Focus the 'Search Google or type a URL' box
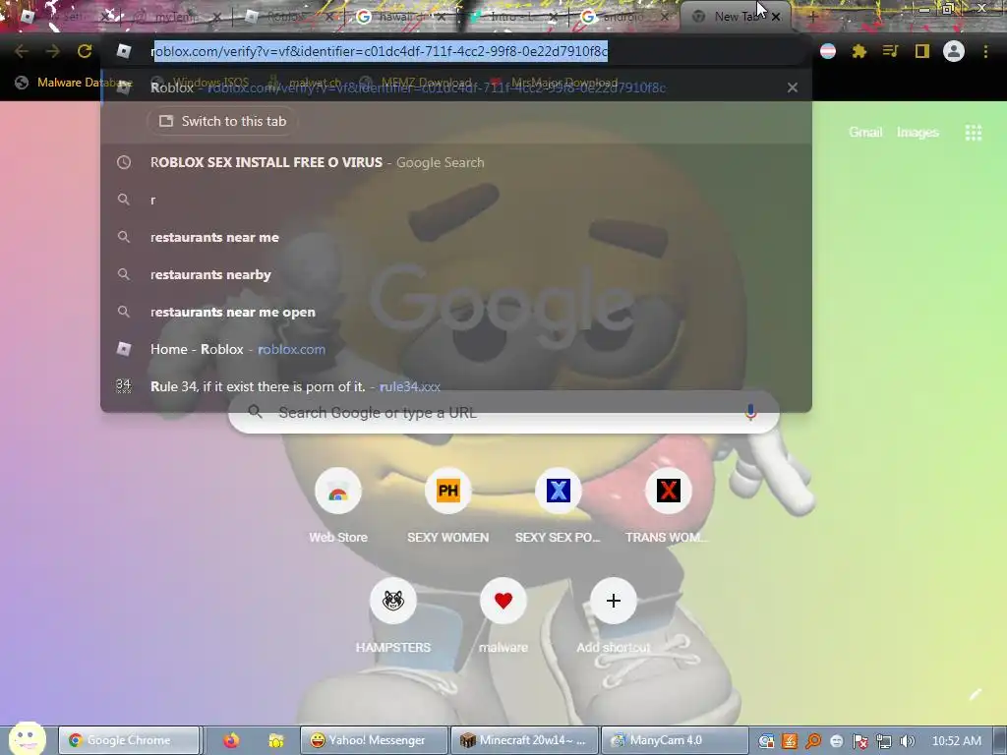This screenshot has width=1007, height=755. (x=504, y=413)
